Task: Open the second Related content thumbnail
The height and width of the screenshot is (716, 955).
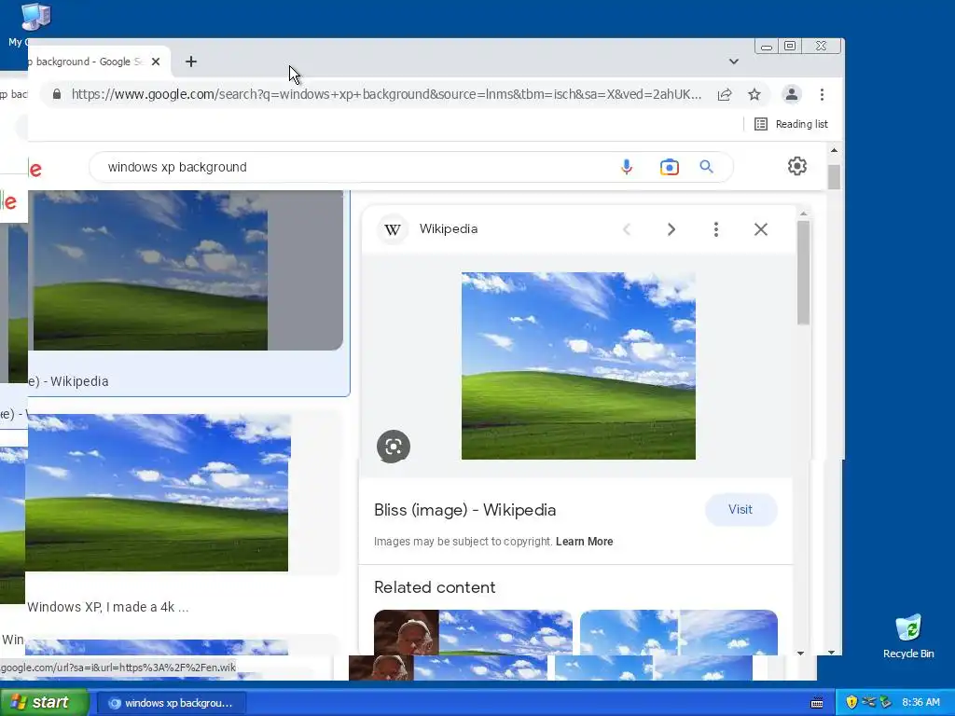Action: pyautogui.click(x=679, y=633)
